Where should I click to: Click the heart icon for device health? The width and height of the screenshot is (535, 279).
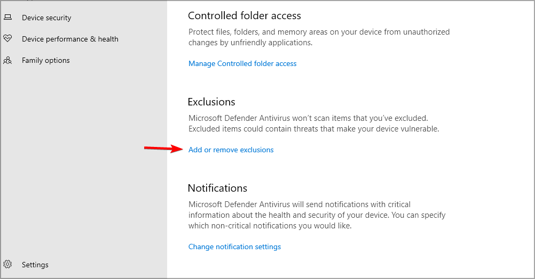(x=7, y=39)
